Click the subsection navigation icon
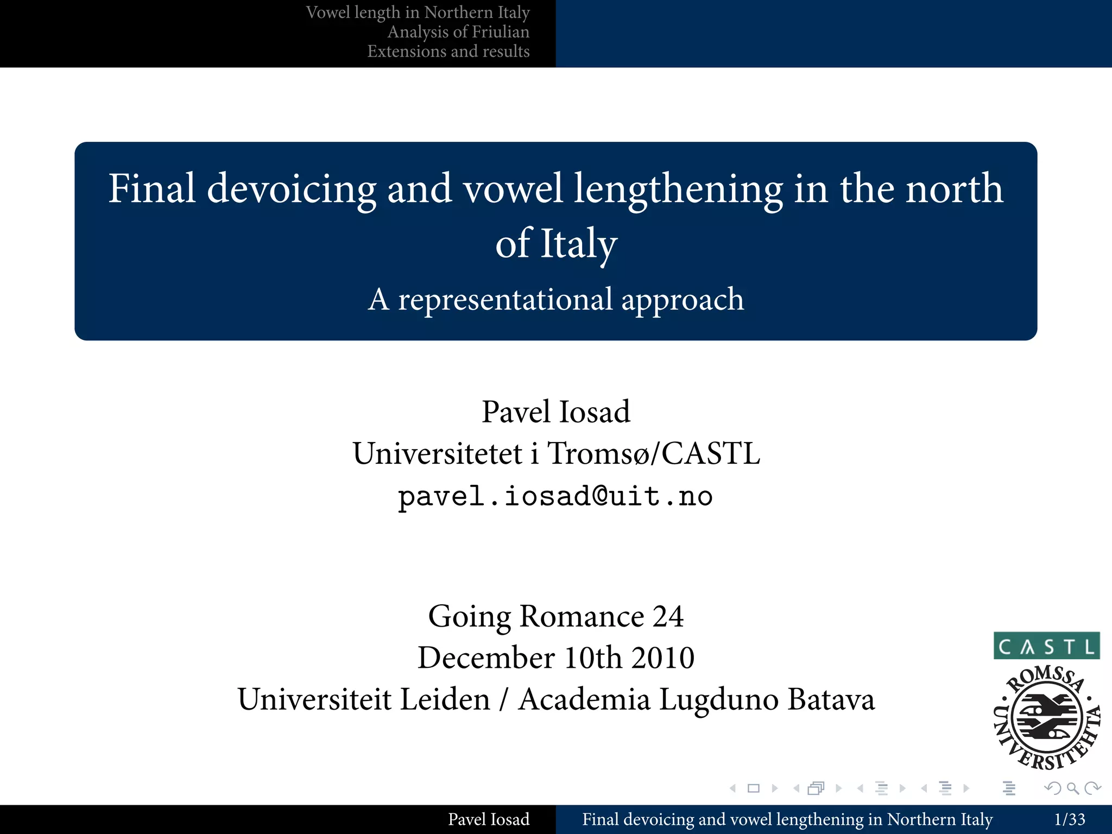Viewport: 1112px width, 834px height. (881, 788)
